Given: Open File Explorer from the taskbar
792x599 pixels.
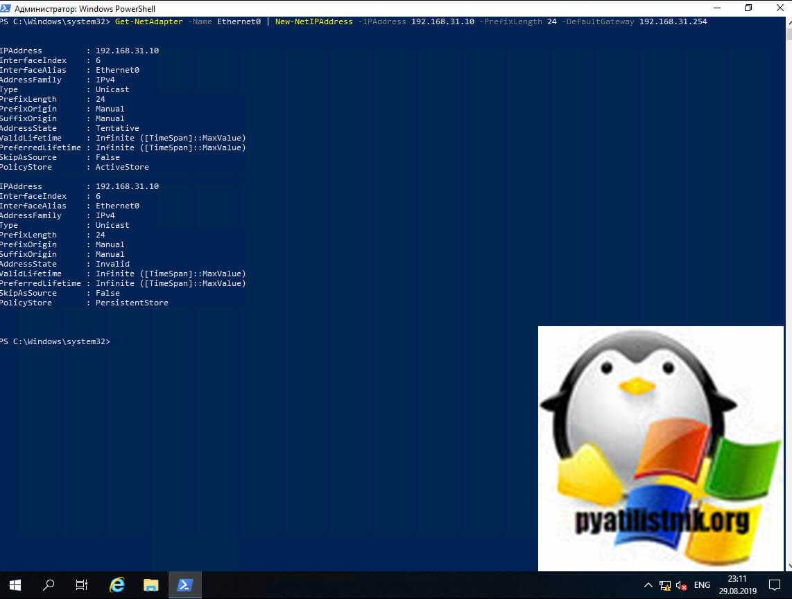Looking at the screenshot, I should pos(150,585).
